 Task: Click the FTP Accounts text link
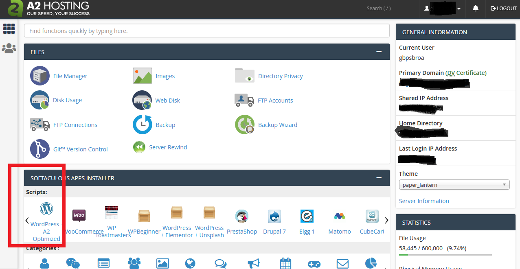pos(275,101)
